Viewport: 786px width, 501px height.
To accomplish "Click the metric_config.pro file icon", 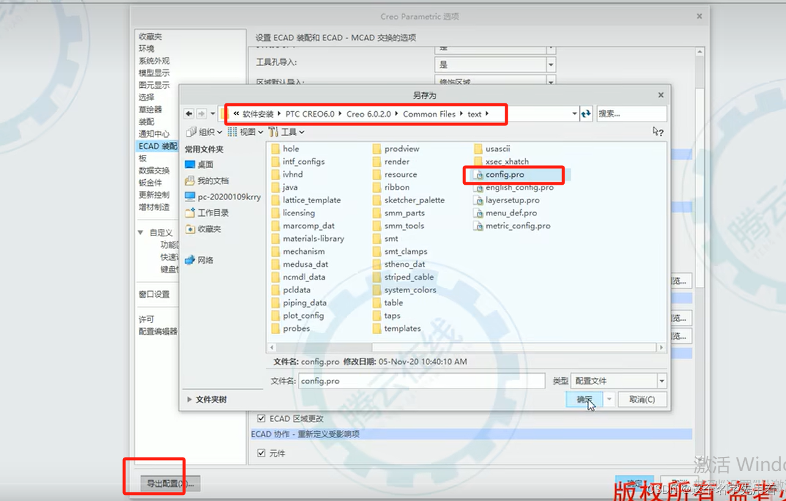I will tap(479, 226).
